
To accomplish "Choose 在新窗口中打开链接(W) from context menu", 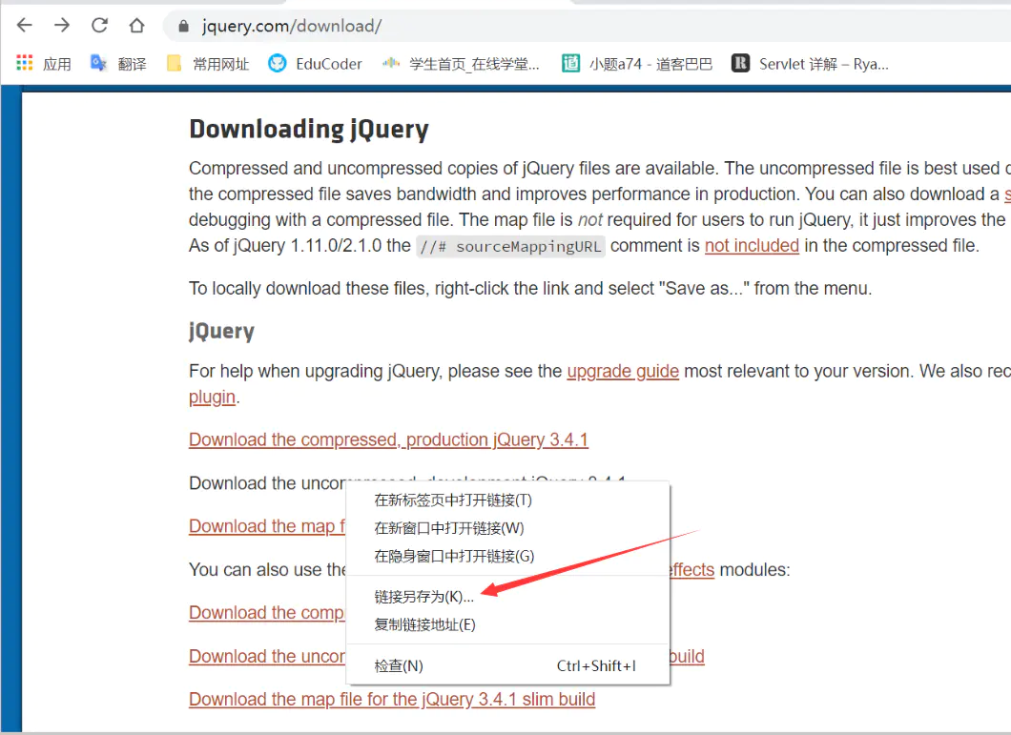I will click(x=508, y=528).
